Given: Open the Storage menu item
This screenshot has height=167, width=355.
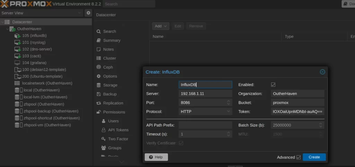Looking at the screenshot, I should [110, 85].
